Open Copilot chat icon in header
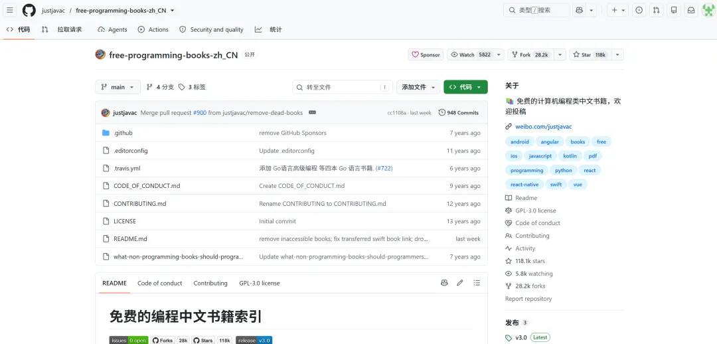Image resolution: width=717 pixels, height=344 pixels. tap(580, 10)
